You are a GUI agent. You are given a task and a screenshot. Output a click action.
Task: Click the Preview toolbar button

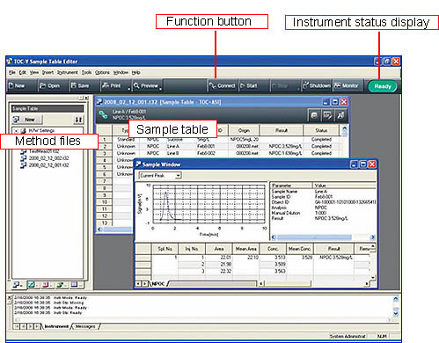[146, 85]
